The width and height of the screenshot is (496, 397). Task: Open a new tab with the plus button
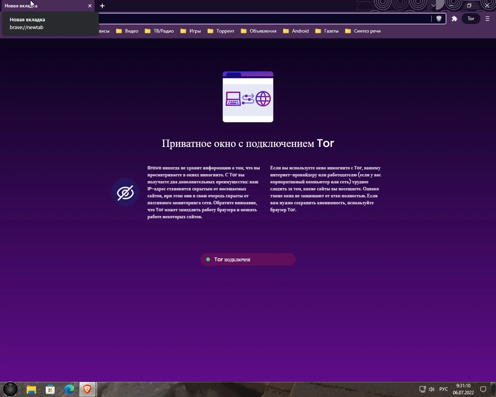click(102, 6)
